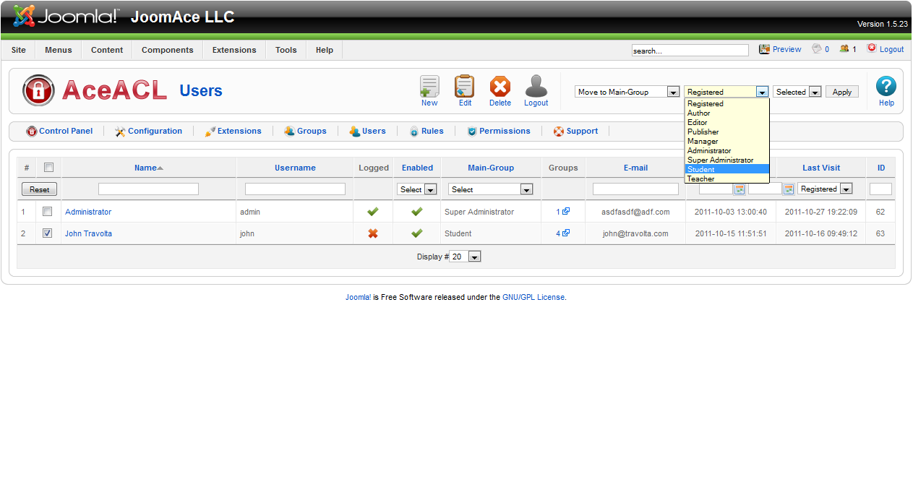Click the Apply button
Image resolution: width=913 pixels, height=482 pixels.
[842, 92]
